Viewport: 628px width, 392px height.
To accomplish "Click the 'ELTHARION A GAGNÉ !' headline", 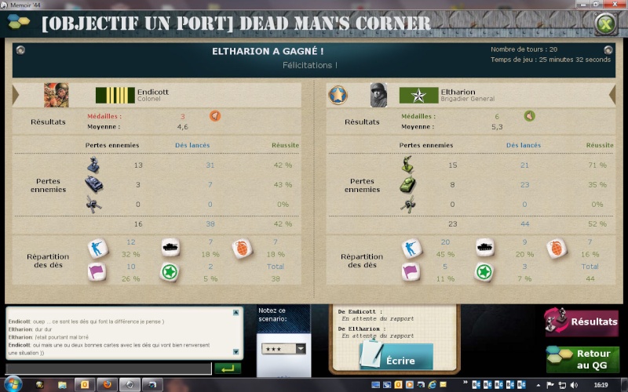I will [268, 51].
